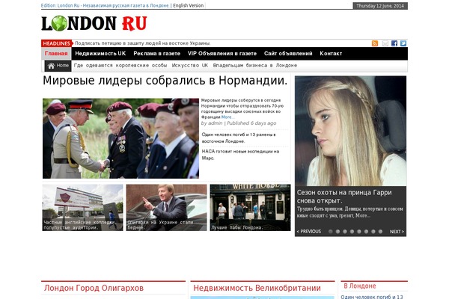This screenshot has width=449, height=299.
Task: Open VIP Объявления в газете menu
Action: click(222, 54)
